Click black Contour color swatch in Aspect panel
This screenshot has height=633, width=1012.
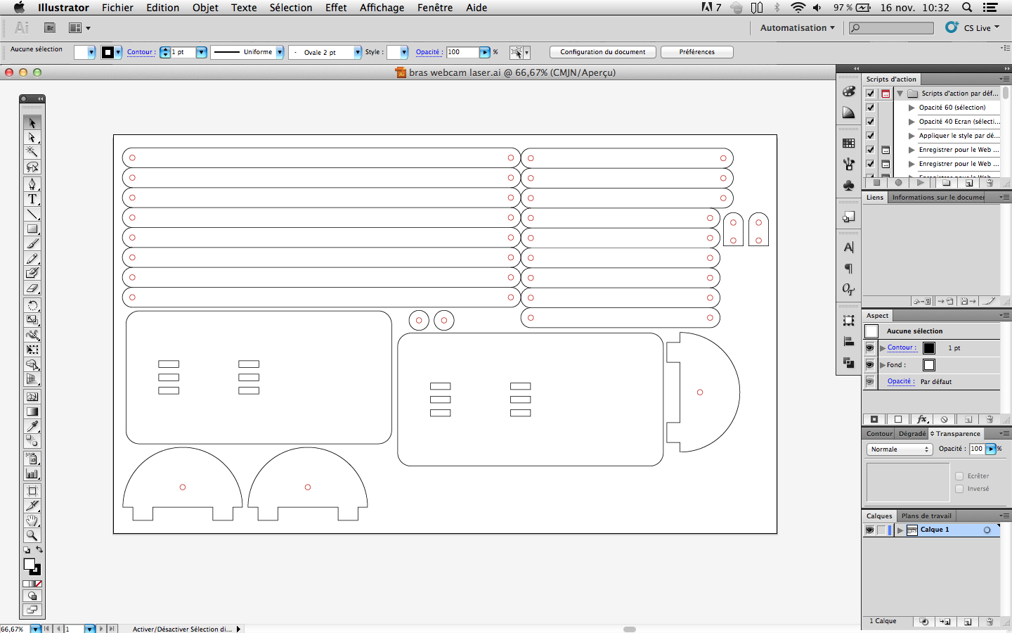coord(929,348)
